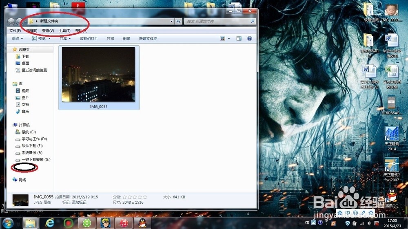Viewport: 408px width, 229px height.
Task: Click the network signal bars tray icon
Action: [x=362, y=223]
